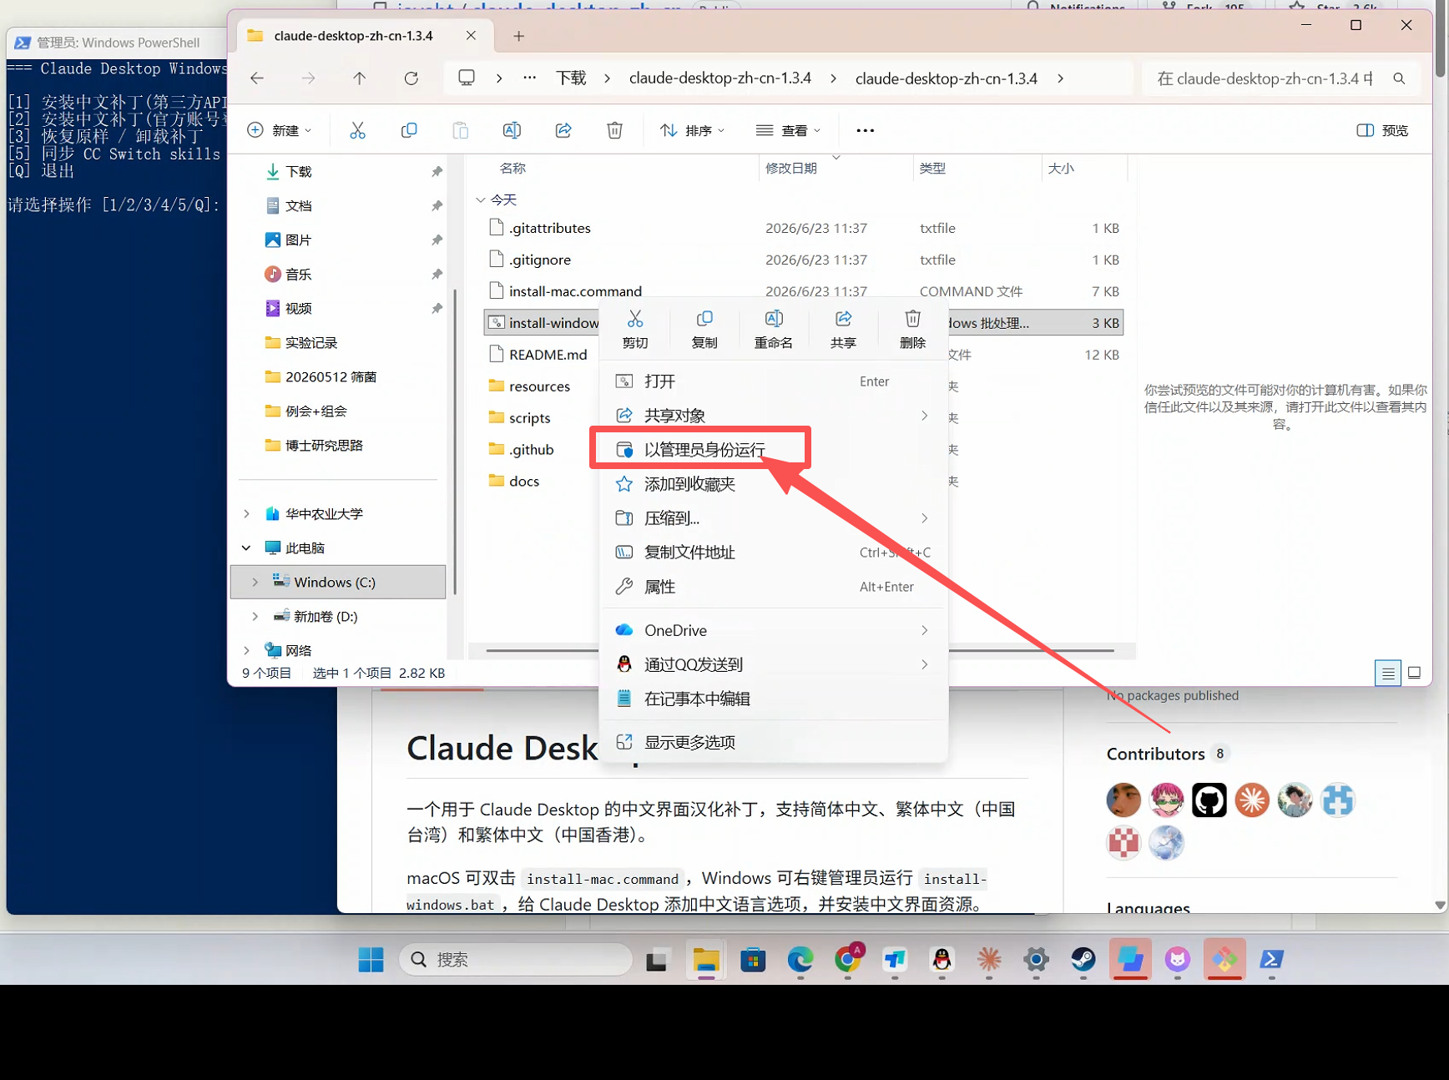Viewport: 1449px width, 1080px height.
Task: Select the install-mac.command file
Action: [x=575, y=291]
